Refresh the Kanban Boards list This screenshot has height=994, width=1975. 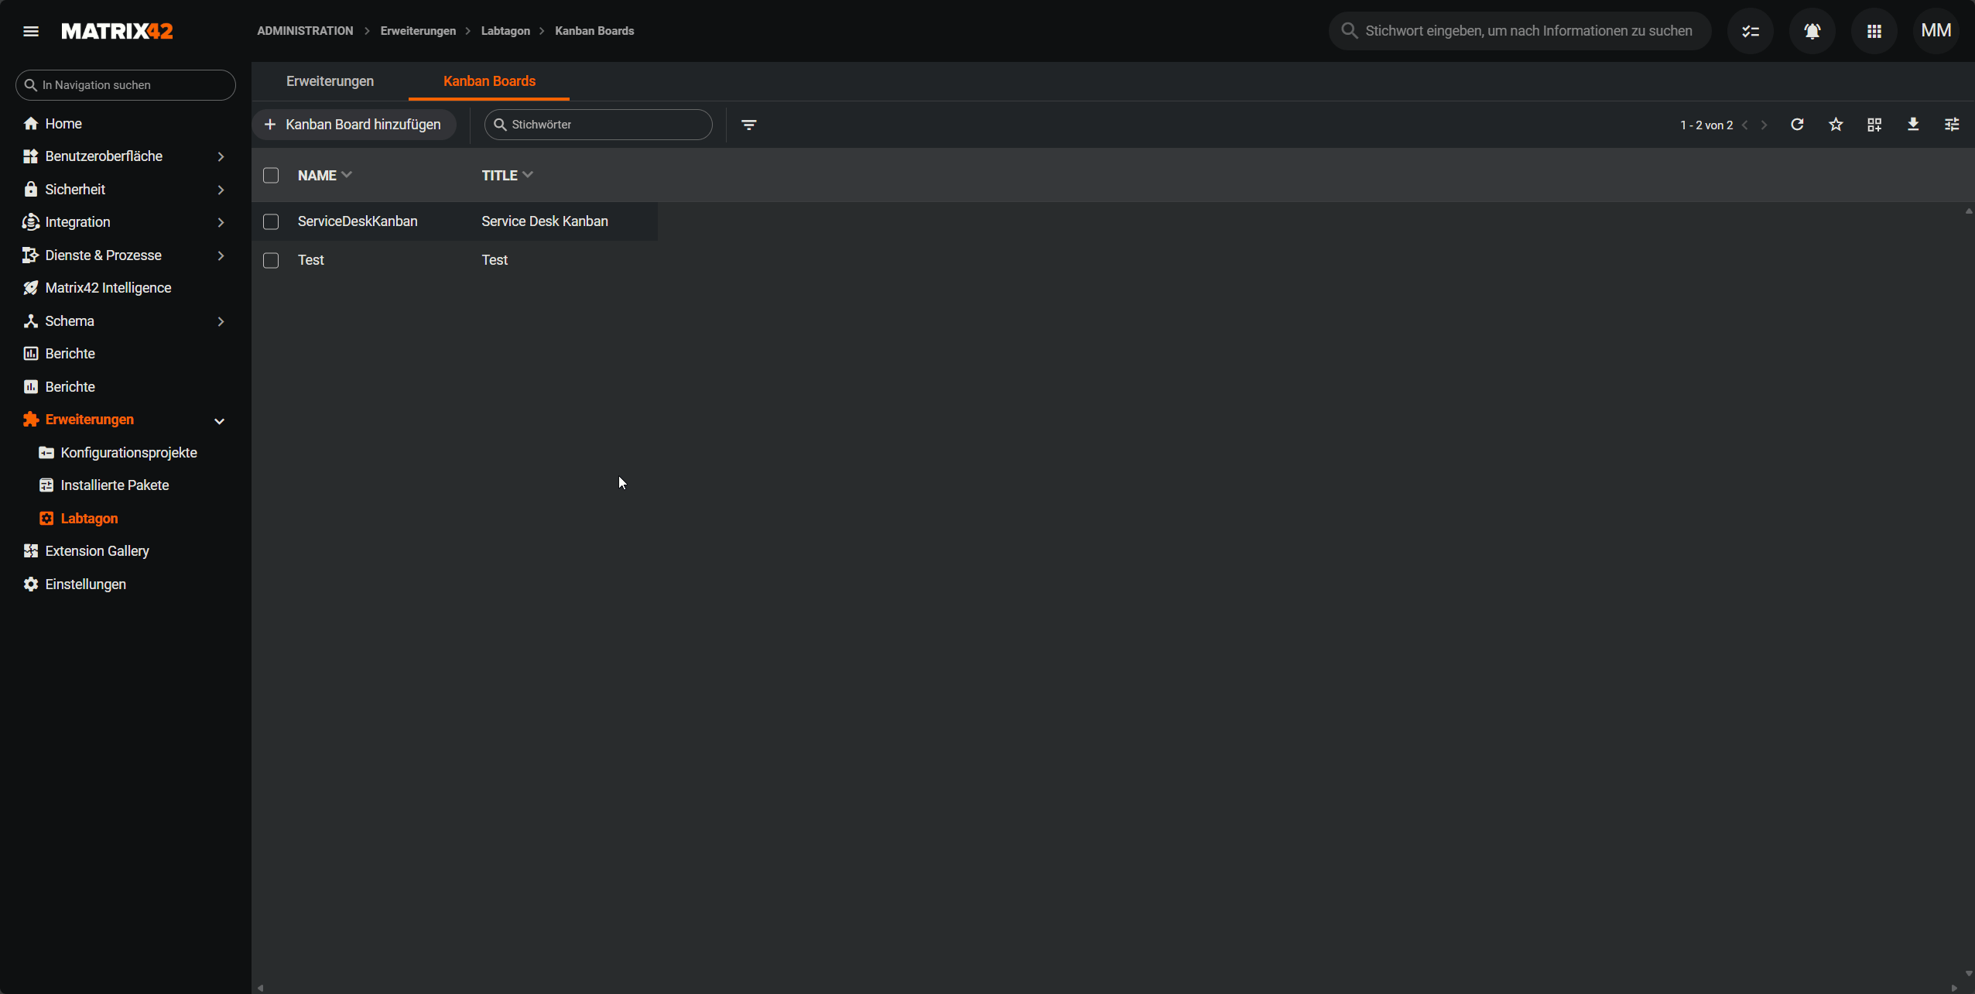coord(1797,125)
